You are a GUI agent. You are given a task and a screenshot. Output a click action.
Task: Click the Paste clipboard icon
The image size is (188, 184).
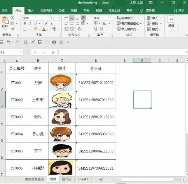(5, 20)
